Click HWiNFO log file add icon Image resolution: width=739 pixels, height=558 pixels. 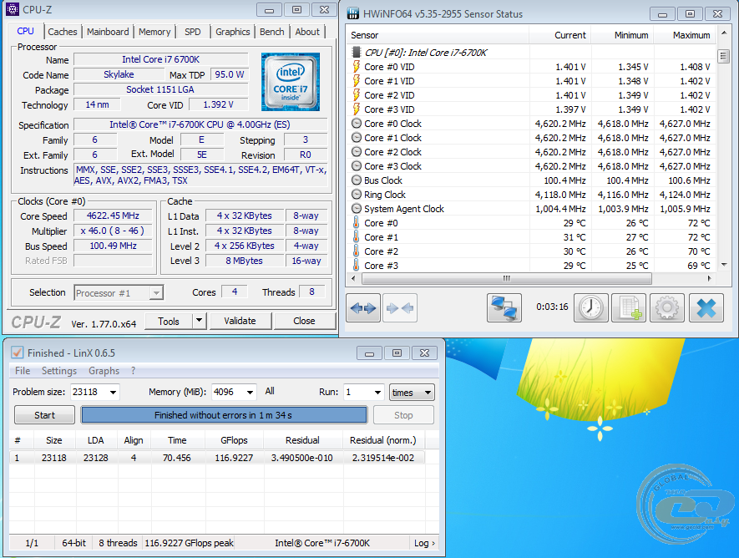(x=629, y=308)
